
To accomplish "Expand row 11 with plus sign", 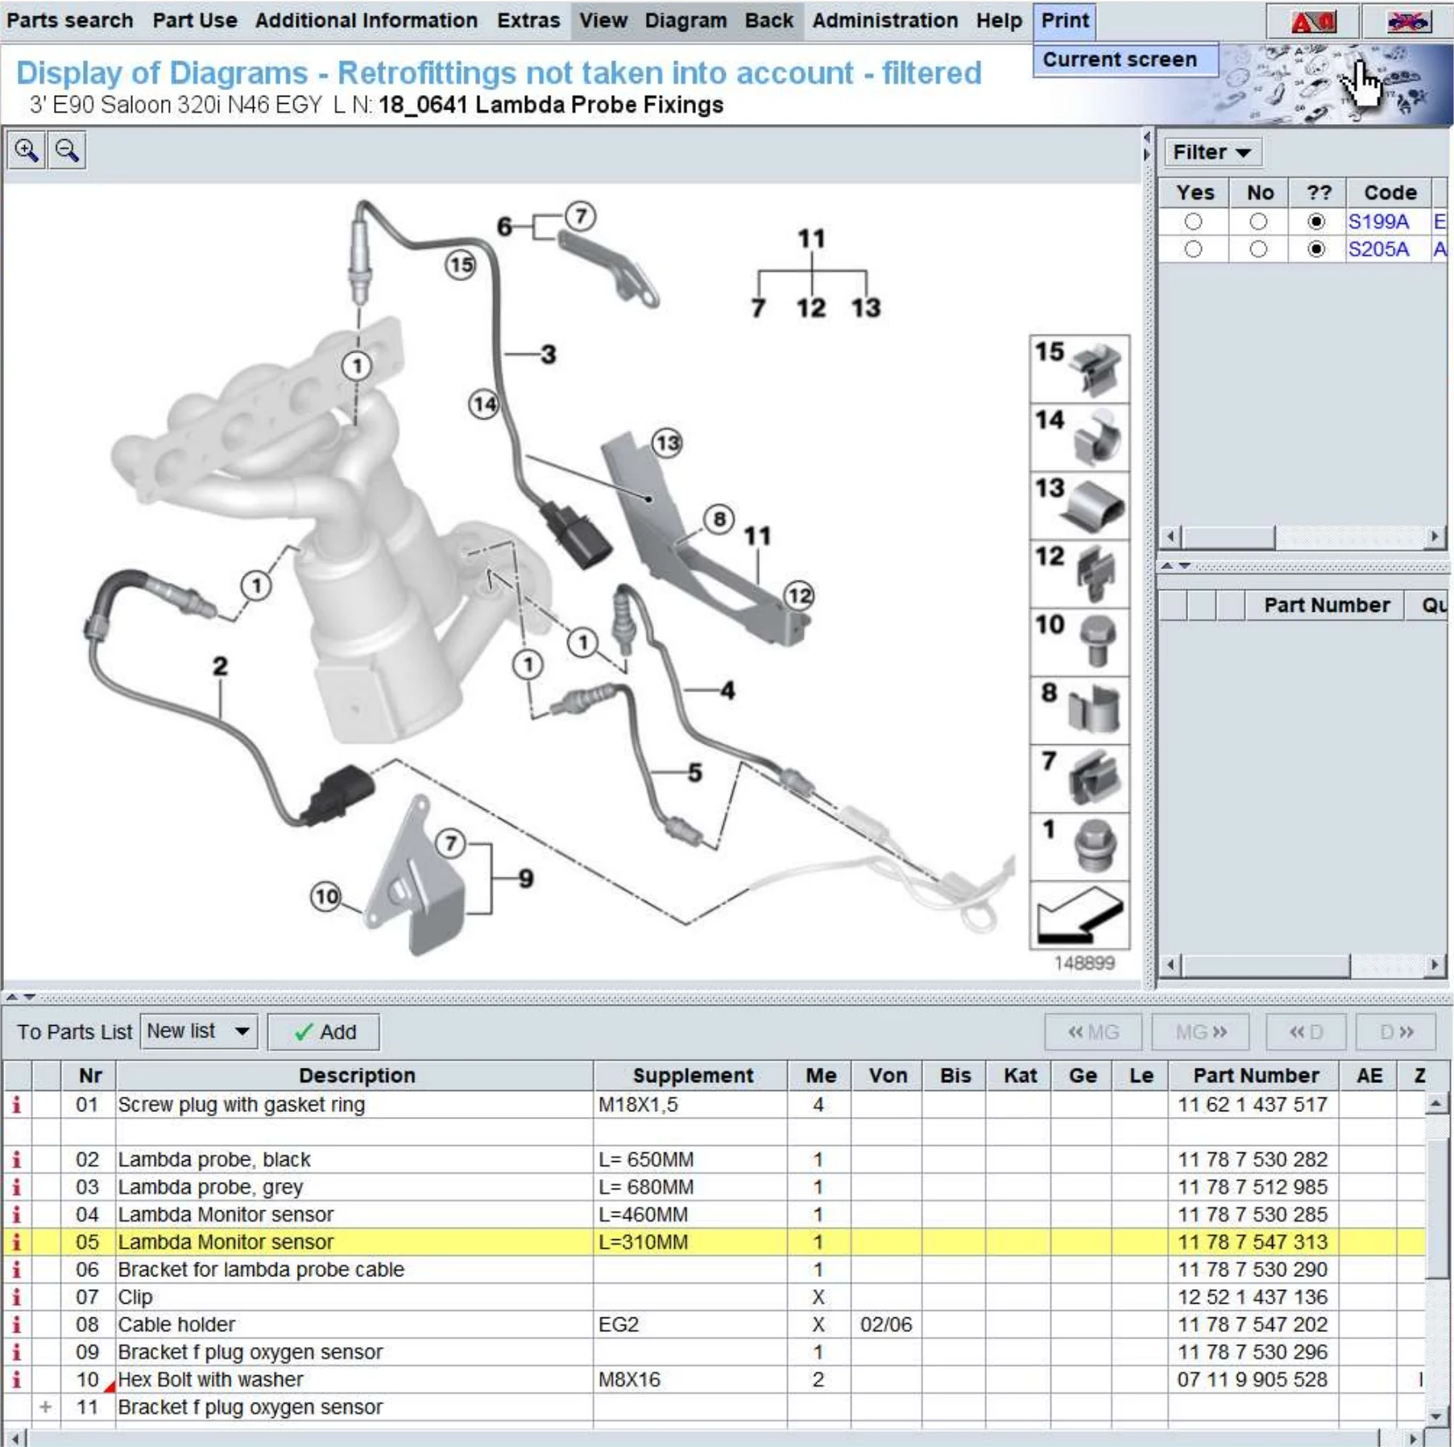I will coord(46,1407).
